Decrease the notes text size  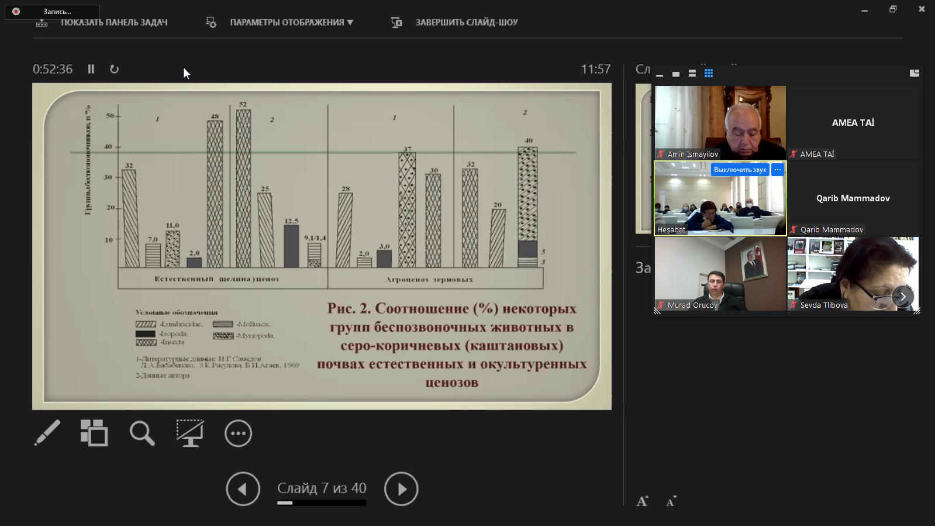point(671,501)
